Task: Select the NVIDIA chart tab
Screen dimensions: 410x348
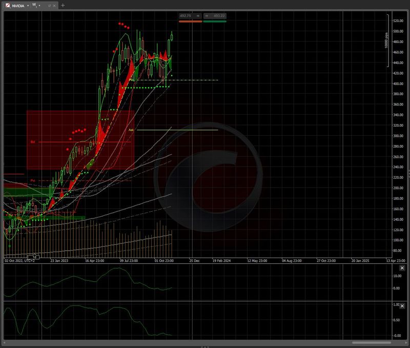Action: coord(18,5)
